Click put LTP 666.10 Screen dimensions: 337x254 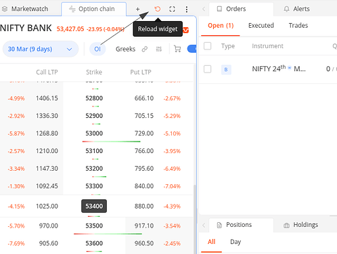[144, 98]
